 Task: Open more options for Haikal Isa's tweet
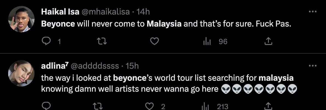click(x=312, y=12)
